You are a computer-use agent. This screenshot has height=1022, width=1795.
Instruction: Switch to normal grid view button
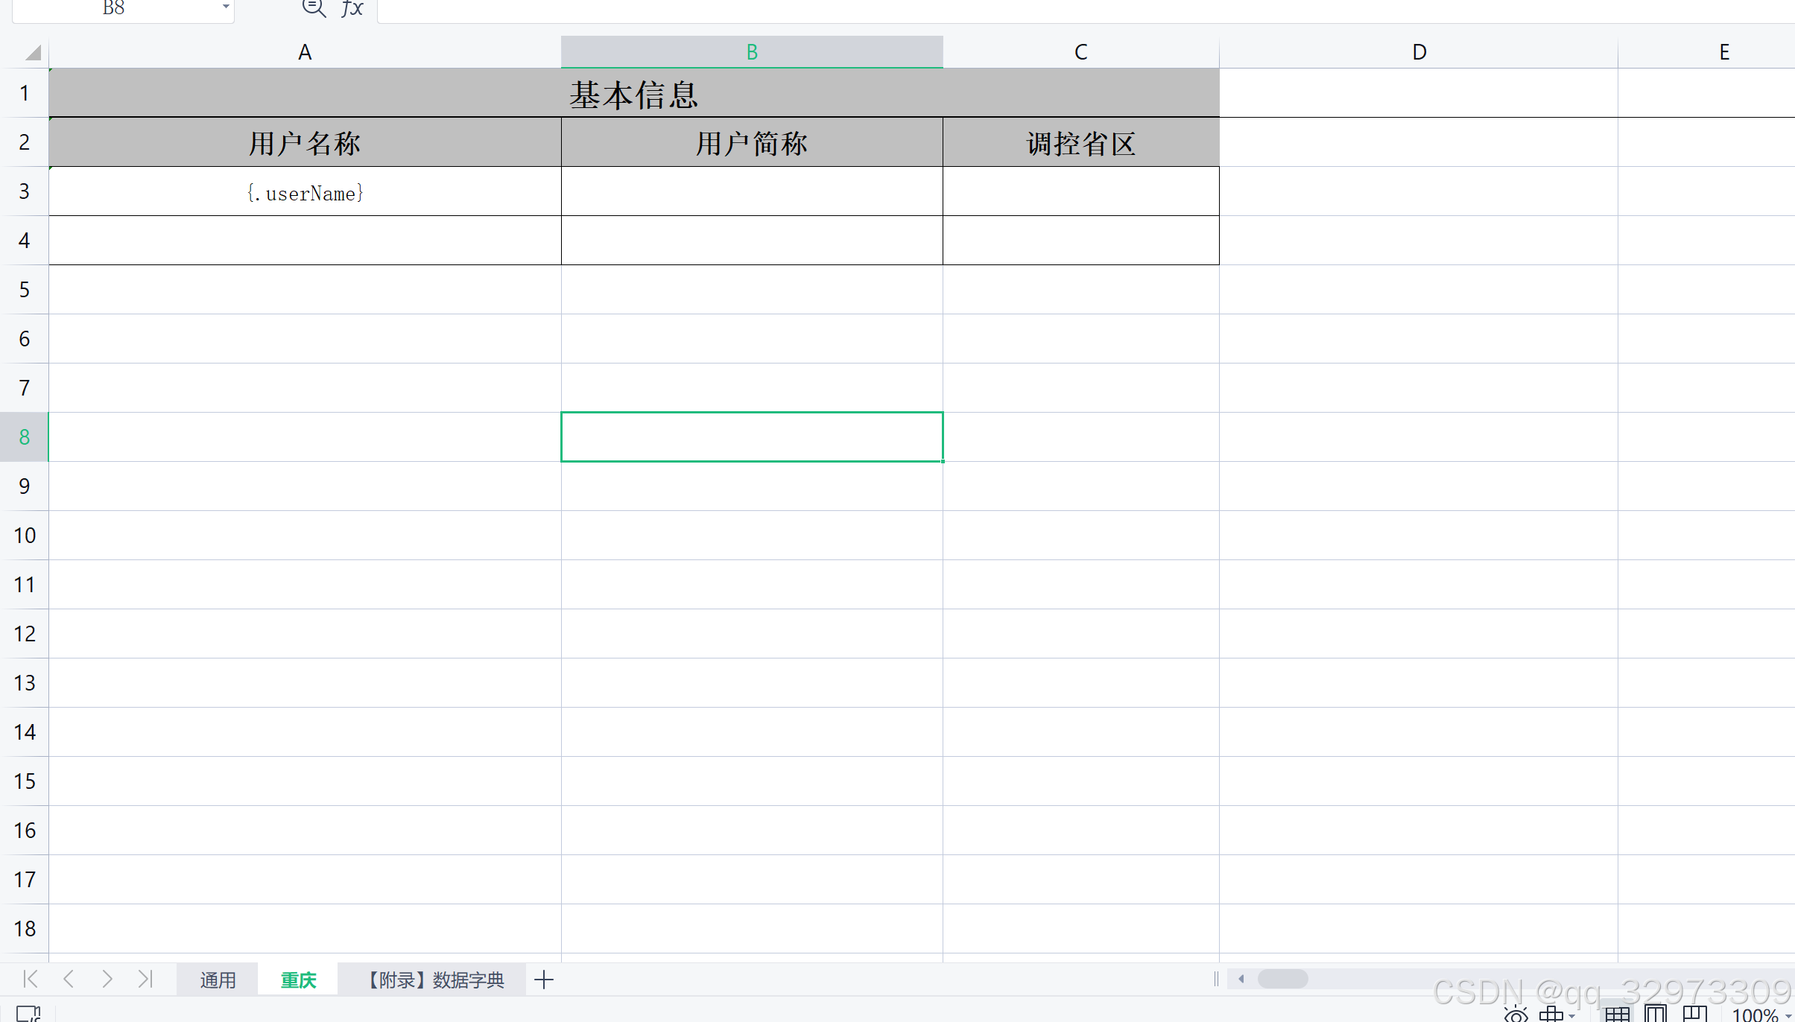click(x=1617, y=1015)
